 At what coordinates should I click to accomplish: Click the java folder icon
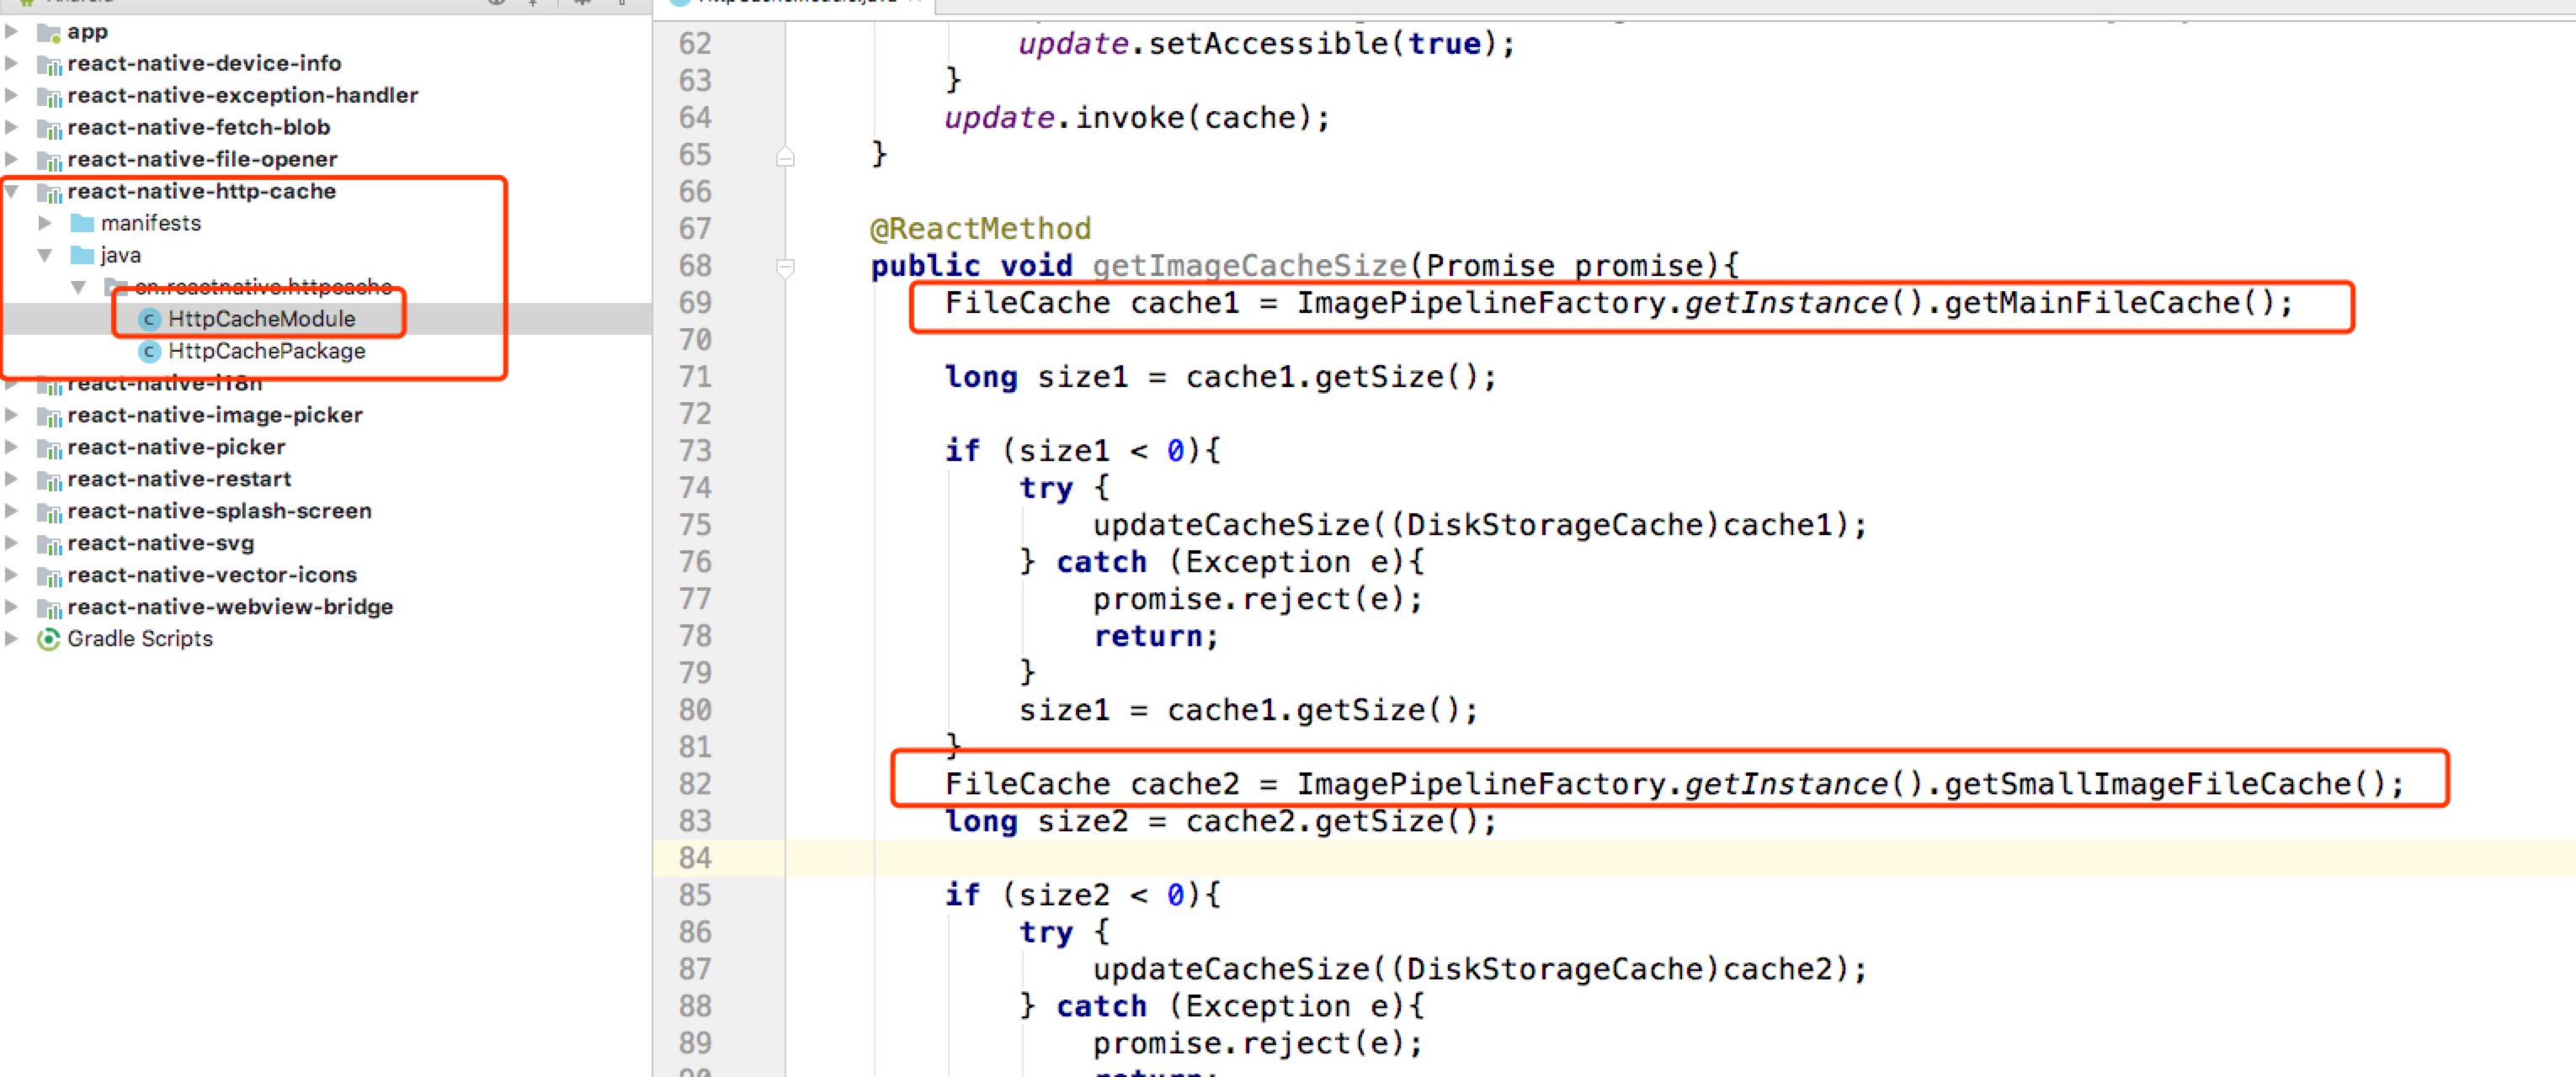click(x=82, y=255)
